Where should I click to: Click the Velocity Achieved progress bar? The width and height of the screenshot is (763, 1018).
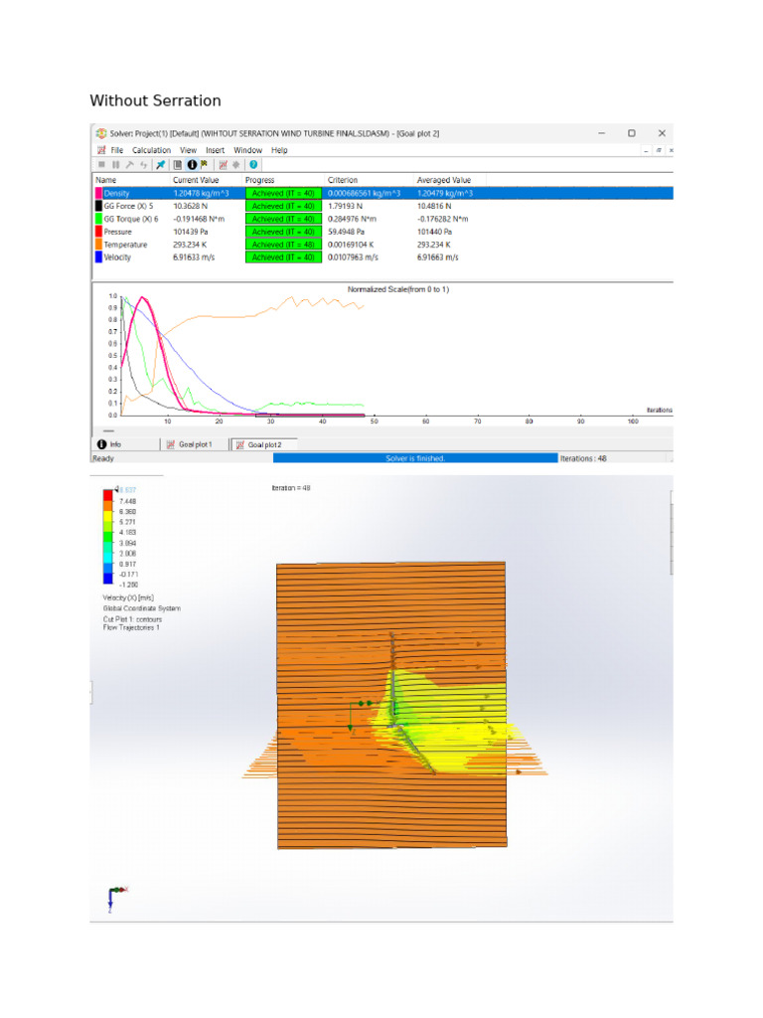point(283,257)
